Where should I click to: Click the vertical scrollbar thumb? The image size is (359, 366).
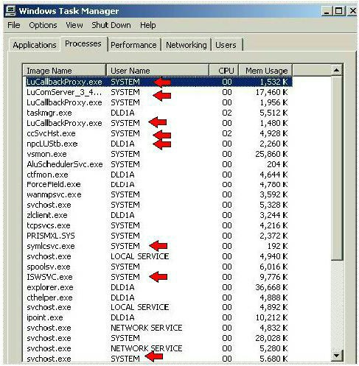click(x=337, y=169)
